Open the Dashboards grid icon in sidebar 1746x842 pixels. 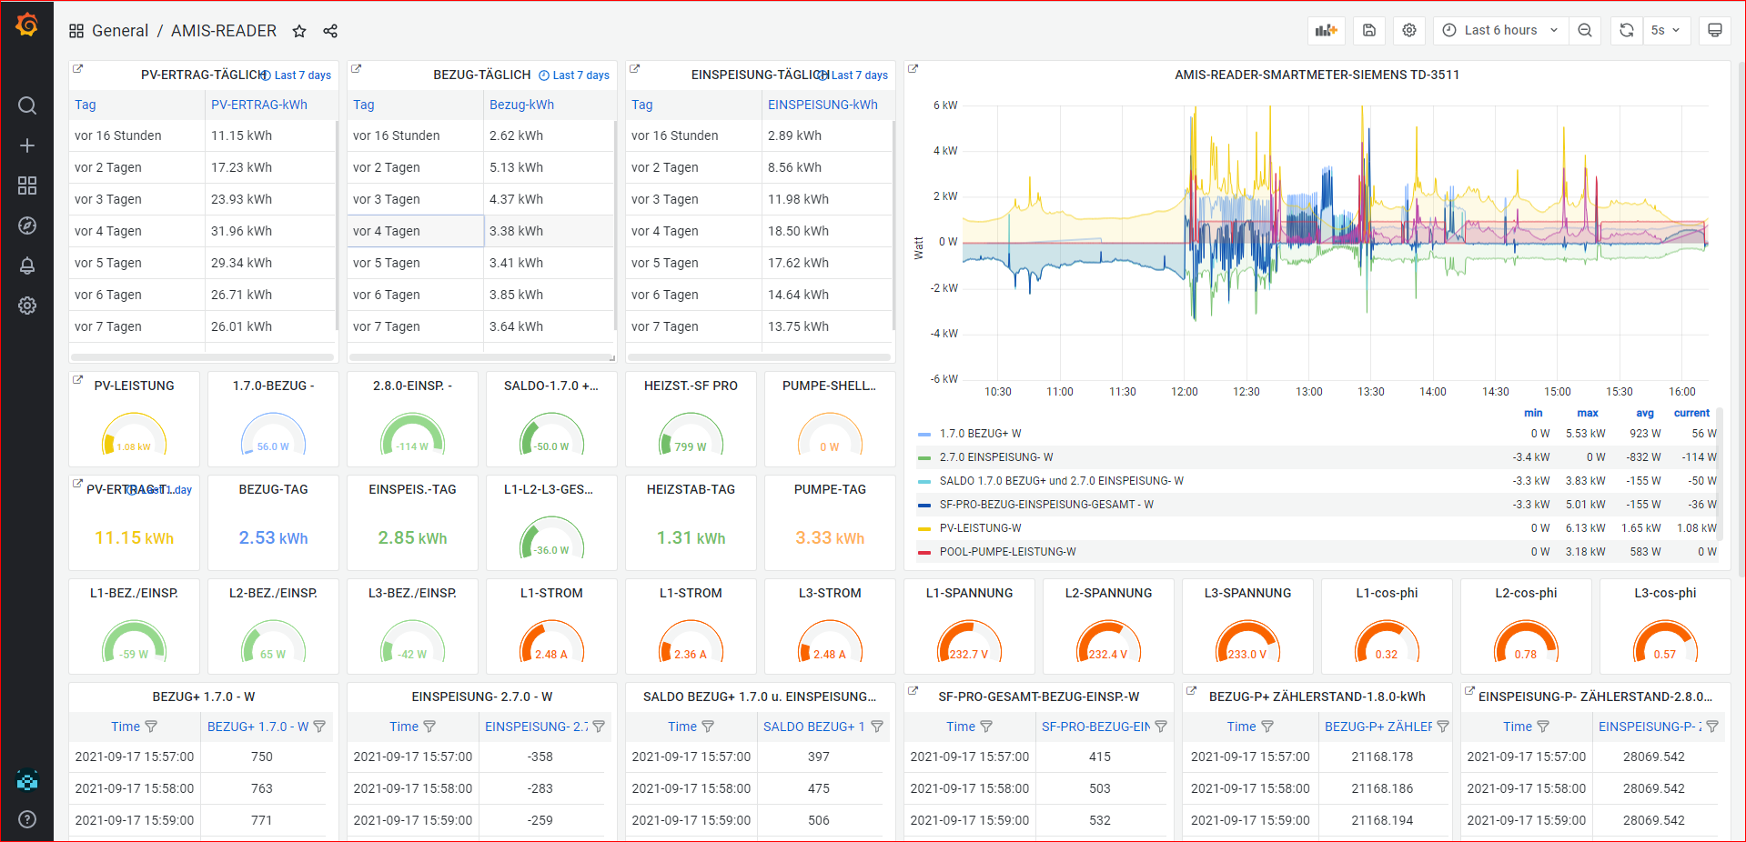point(27,185)
